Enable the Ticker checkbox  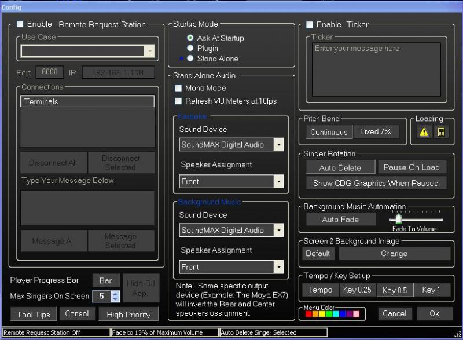coord(309,24)
